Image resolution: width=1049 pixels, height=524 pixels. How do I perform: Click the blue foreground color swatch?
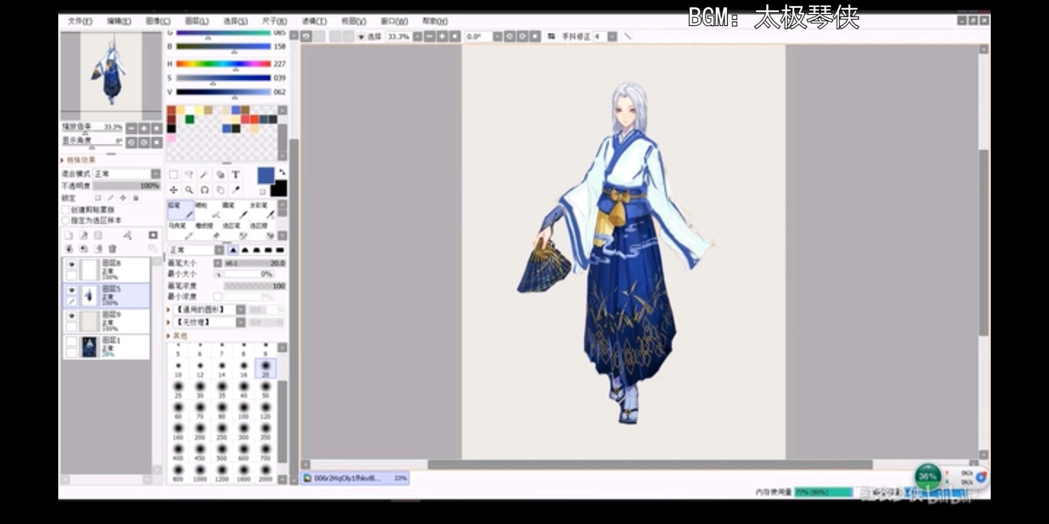(265, 176)
